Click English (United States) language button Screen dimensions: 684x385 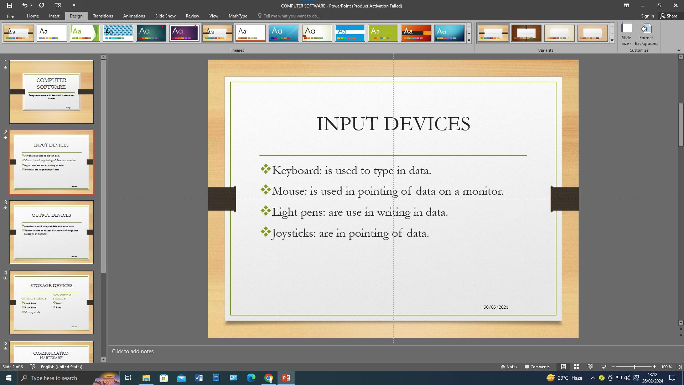pos(61,367)
